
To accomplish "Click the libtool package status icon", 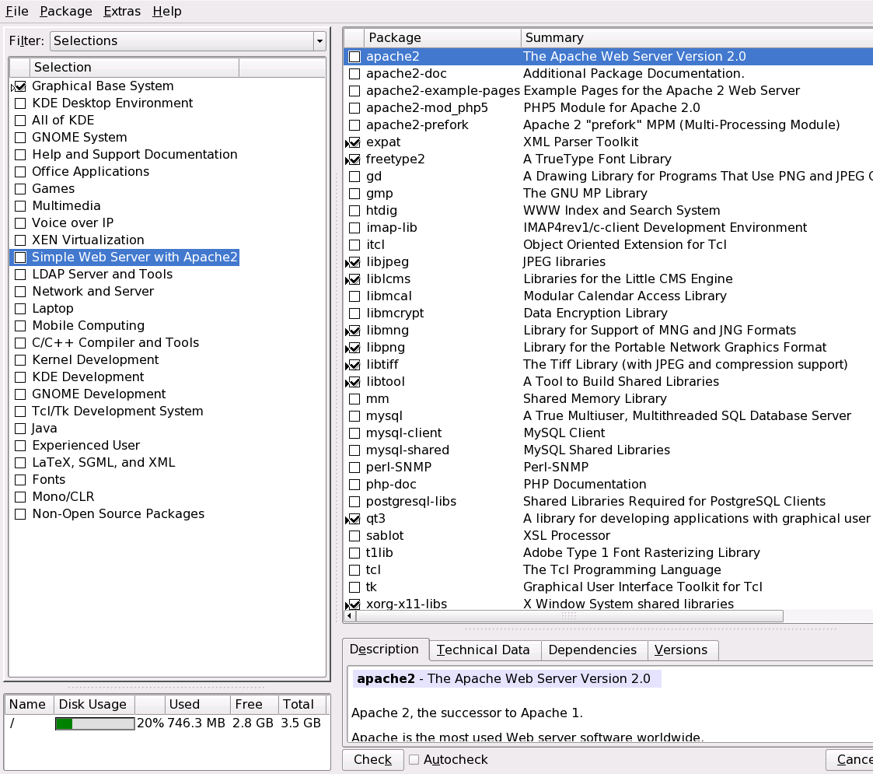I will pyautogui.click(x=354, y=382).
